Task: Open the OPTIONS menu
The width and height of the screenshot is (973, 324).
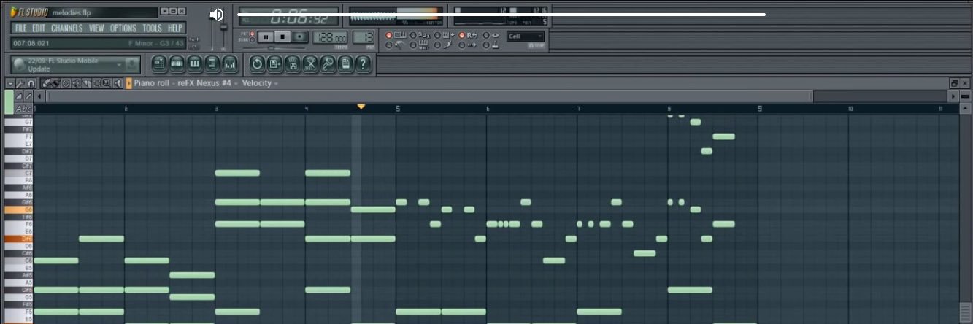Action: point(123,28)
